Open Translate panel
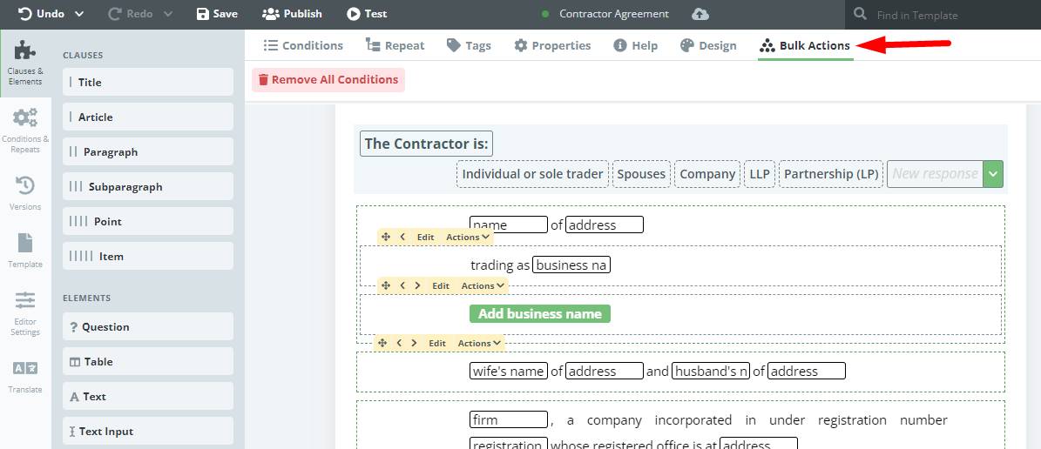 (25, 376)
